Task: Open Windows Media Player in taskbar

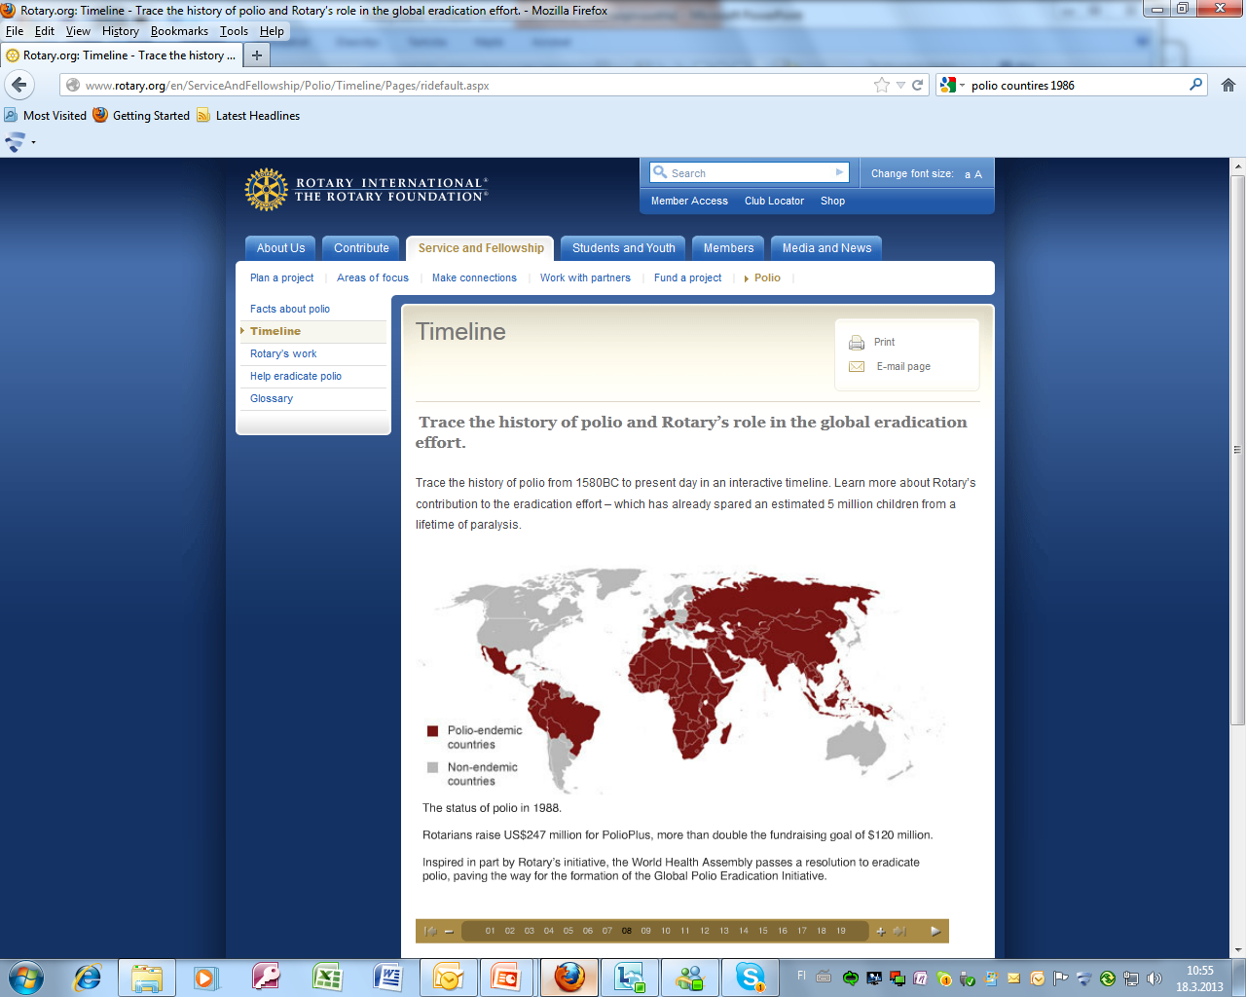Action: (x=205, y=977)
